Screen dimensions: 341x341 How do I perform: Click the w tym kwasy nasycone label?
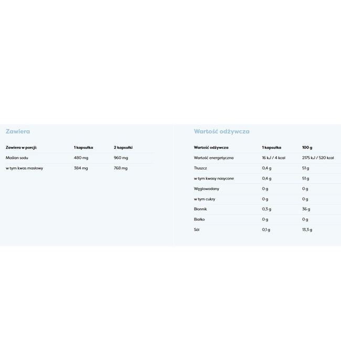pos(214,178)
